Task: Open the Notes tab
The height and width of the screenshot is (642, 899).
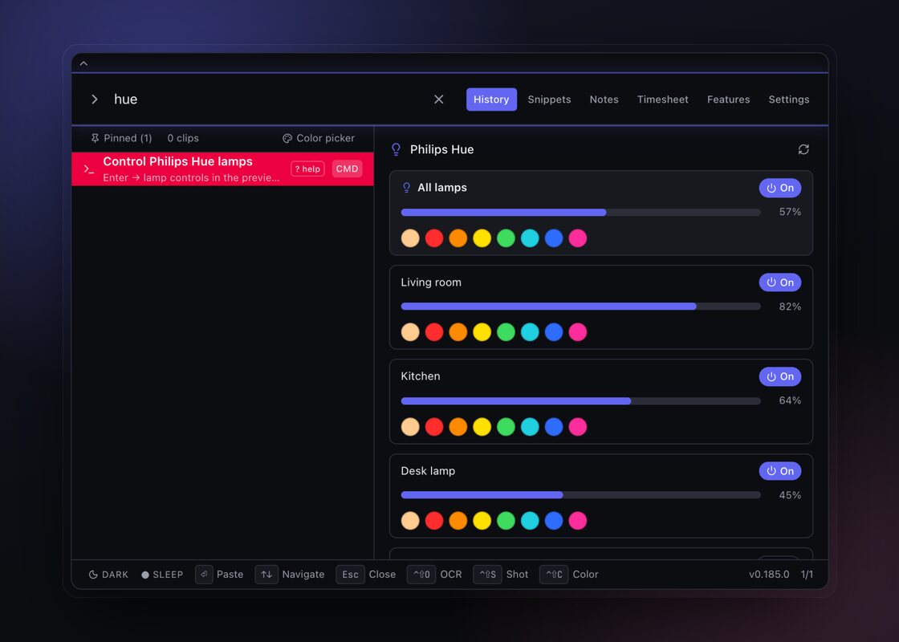Action: (x=604, y=100)
